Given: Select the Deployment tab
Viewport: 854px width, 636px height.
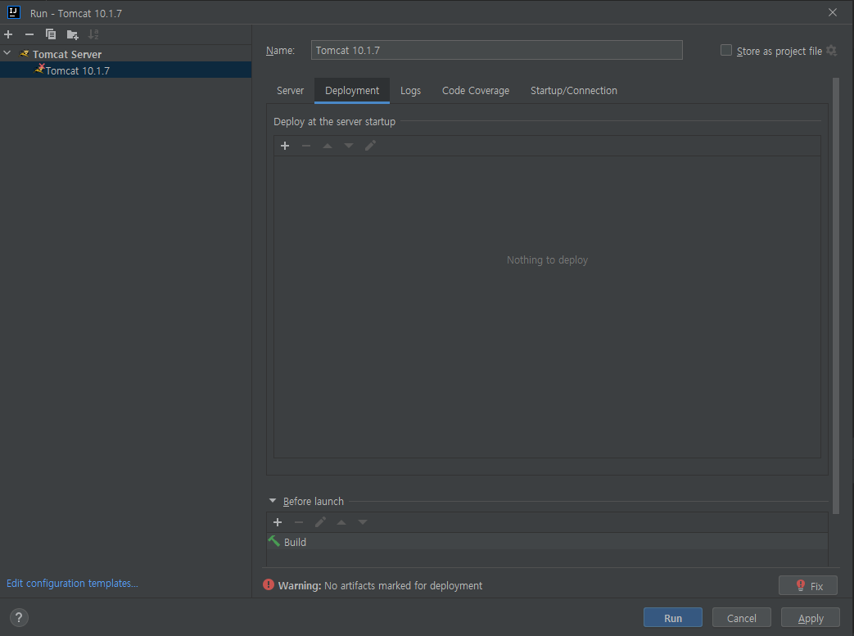Looking at the screenshot, I should tap(352, 90).
